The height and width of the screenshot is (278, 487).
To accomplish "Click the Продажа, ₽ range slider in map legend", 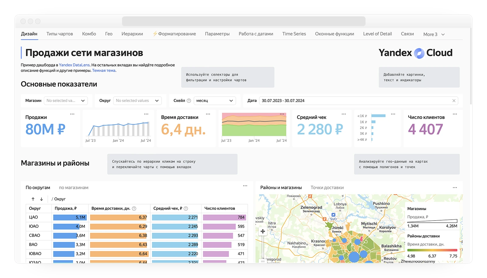I will [432, 221].
